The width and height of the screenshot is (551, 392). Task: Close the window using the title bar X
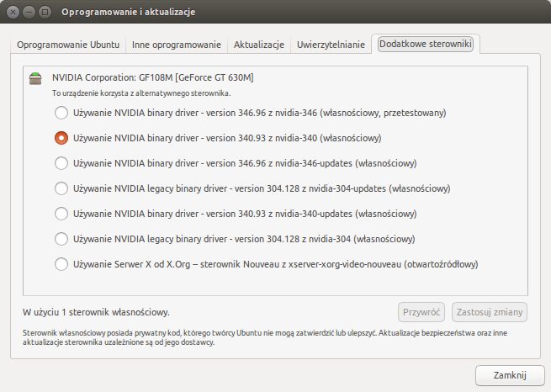coord(13,13)
